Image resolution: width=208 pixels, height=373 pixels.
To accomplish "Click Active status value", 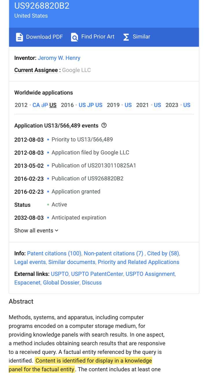I will (59, 204).
